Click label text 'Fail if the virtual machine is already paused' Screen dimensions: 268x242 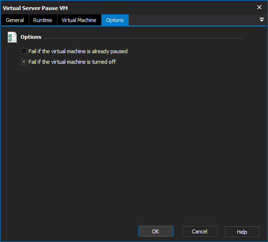(x=78, y=51)
